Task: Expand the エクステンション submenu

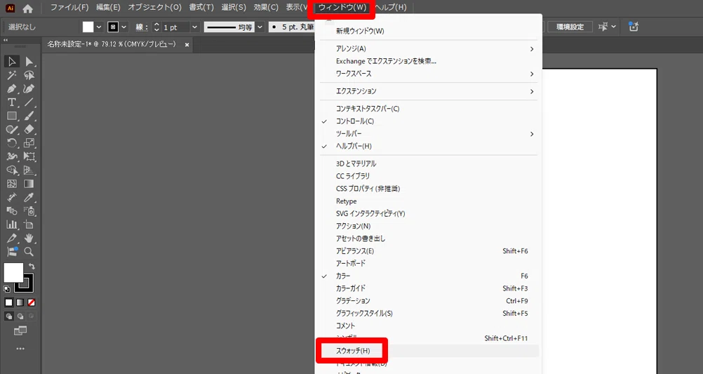Action: (429, 91)
